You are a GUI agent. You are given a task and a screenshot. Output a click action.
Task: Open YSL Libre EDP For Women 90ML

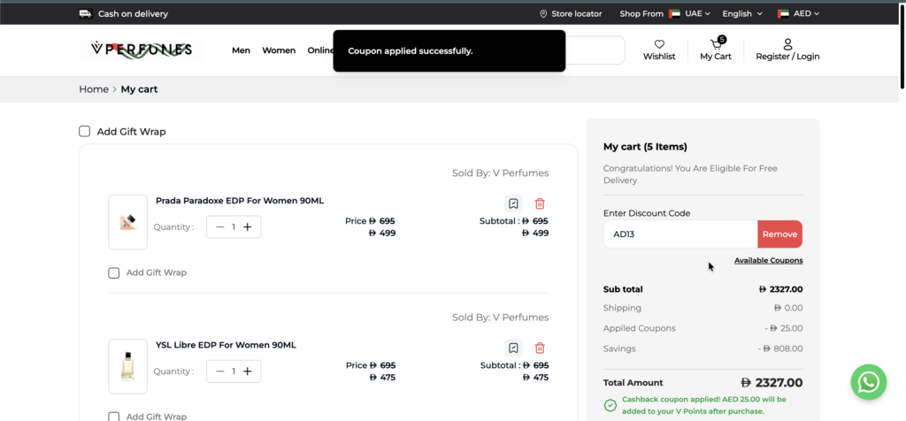click(x=226, y=345)
